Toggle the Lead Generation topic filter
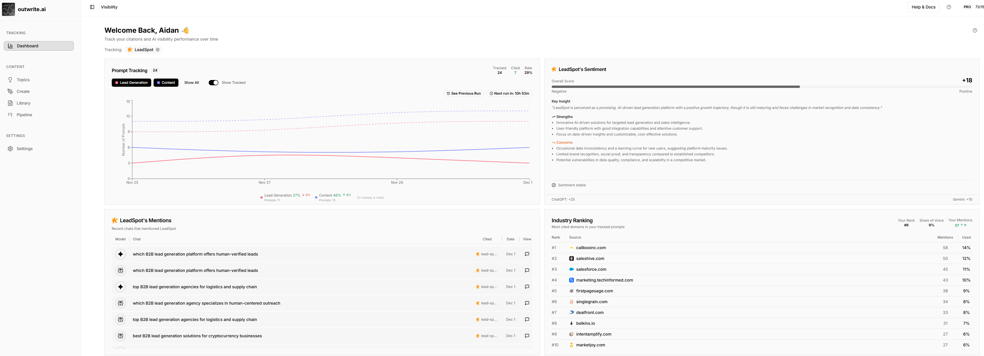This screenshot has width=984, height=356. point(131,83)
